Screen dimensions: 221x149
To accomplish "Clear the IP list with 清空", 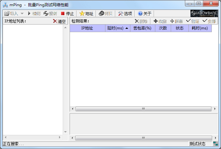I will click(59, 21).
